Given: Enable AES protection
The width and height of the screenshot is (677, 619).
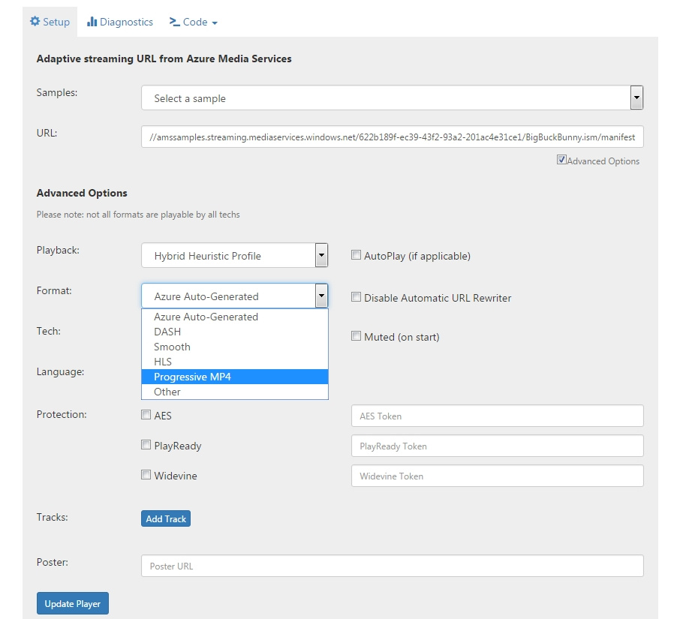Looking at the screenshot, I should 146,414.
